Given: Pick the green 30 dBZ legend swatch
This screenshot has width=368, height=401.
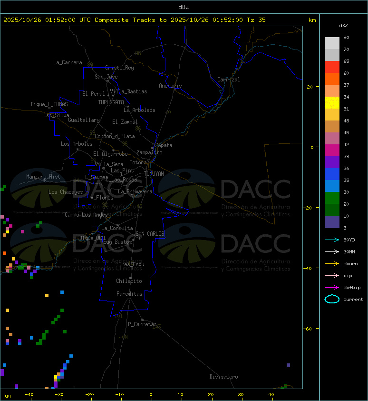Looking at the screenshot, I should pyautogui.click(x=332, y=198).
